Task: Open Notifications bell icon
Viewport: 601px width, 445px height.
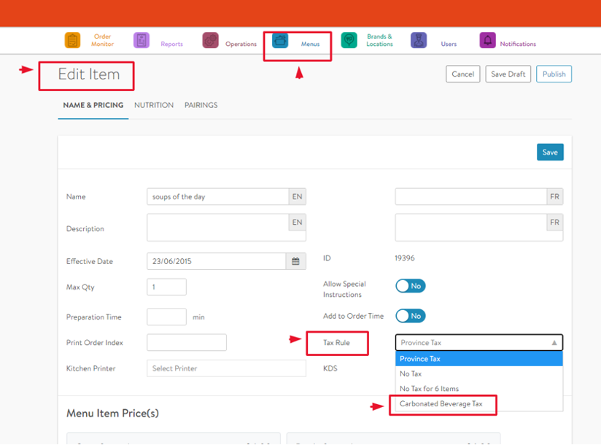Action: [487, 41]
